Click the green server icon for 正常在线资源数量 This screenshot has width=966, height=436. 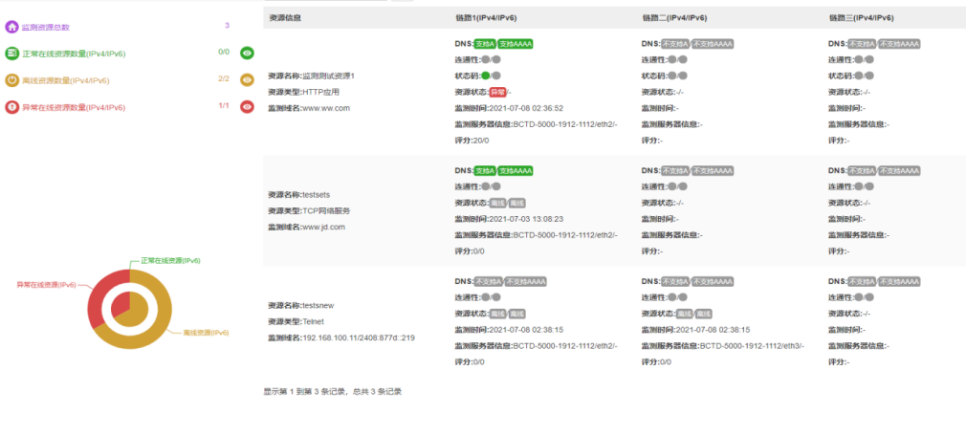pyautogui.click(x=12, y=54)
